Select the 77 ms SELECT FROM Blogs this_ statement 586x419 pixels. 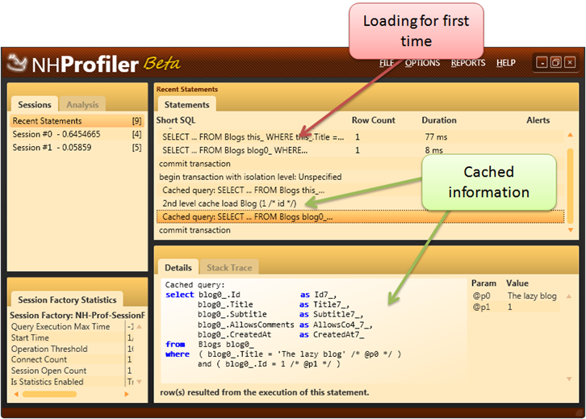click(x=360, y=137)
